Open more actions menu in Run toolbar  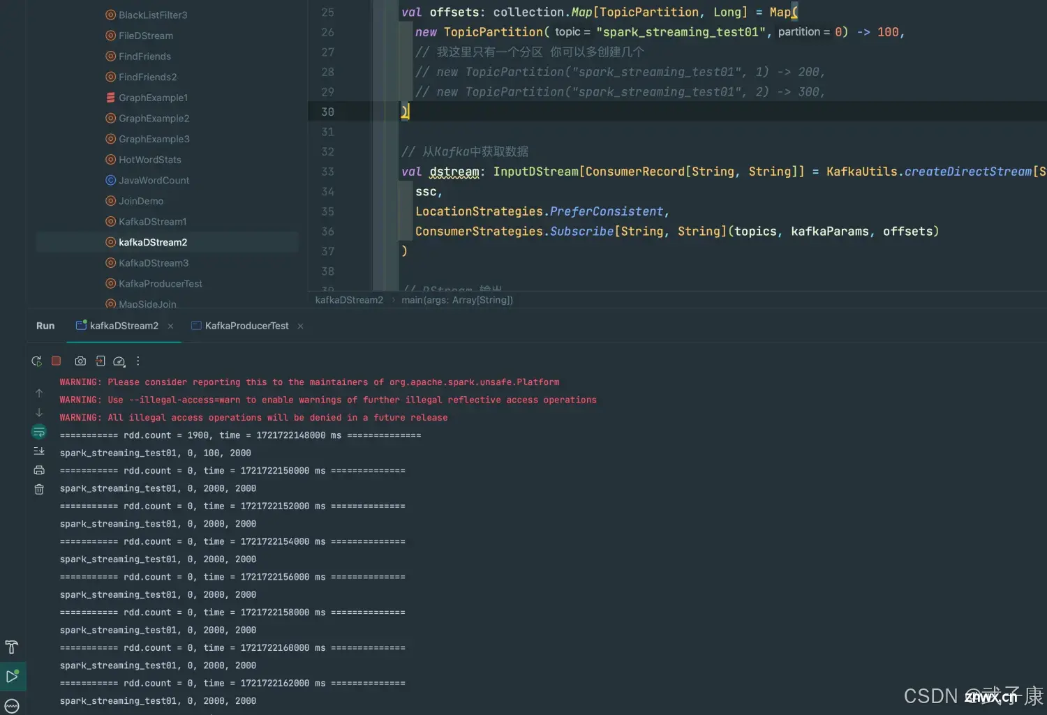[x=138, y=361]
